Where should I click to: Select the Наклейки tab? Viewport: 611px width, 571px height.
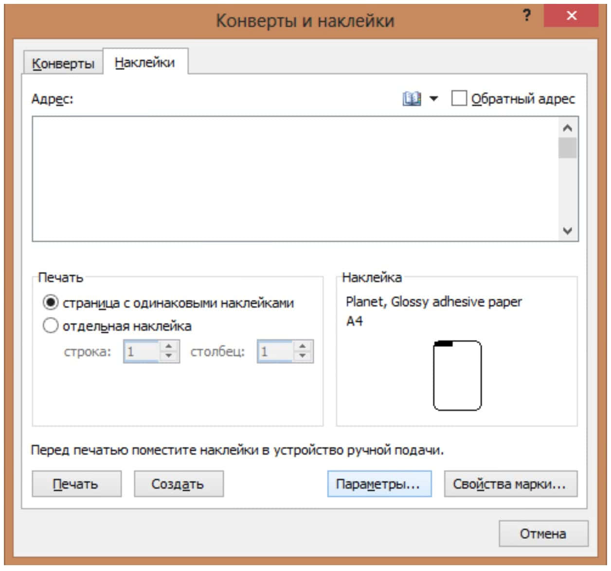point(144,63)
